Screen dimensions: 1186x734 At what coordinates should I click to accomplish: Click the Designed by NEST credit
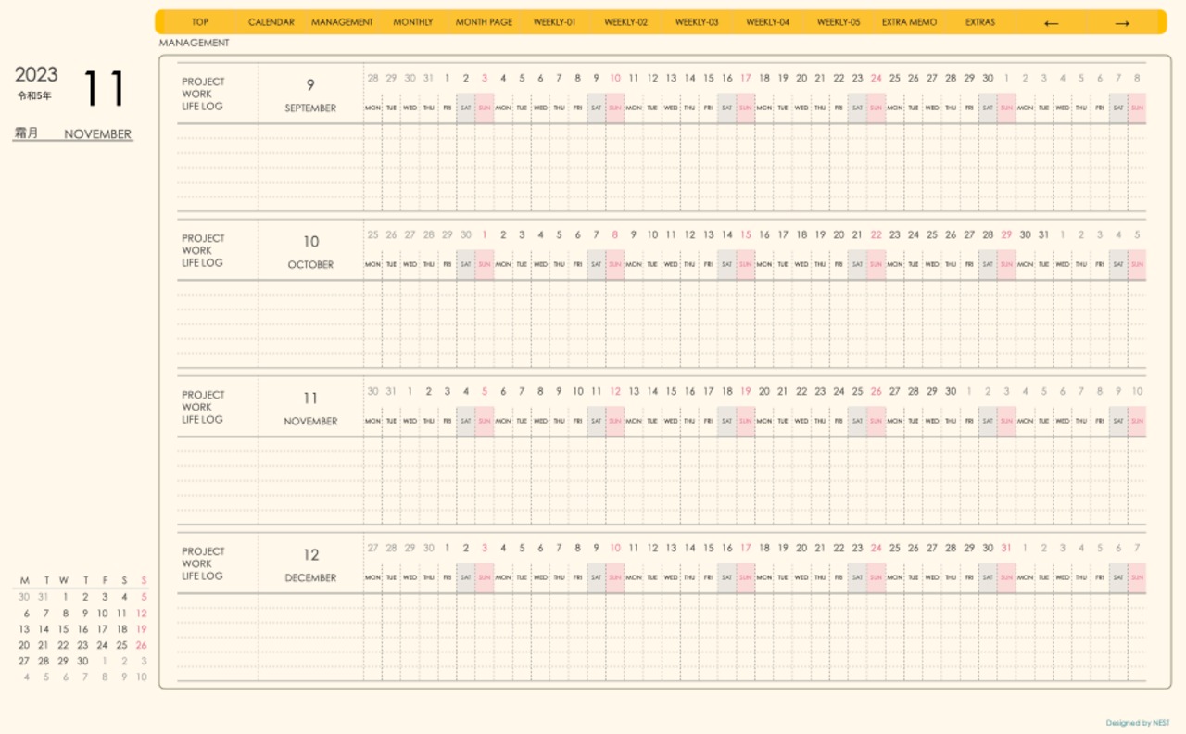[x=1137, y=723]
